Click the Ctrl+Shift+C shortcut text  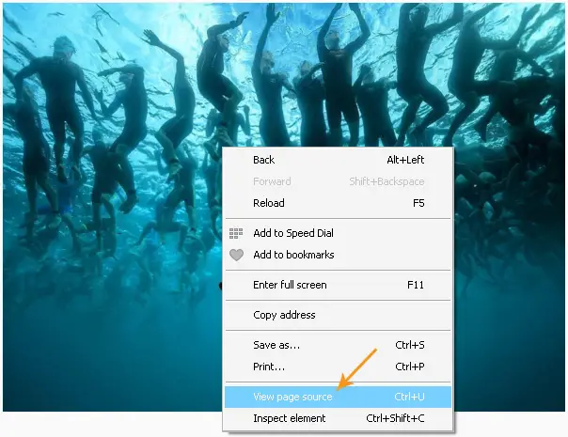point(395,418)
